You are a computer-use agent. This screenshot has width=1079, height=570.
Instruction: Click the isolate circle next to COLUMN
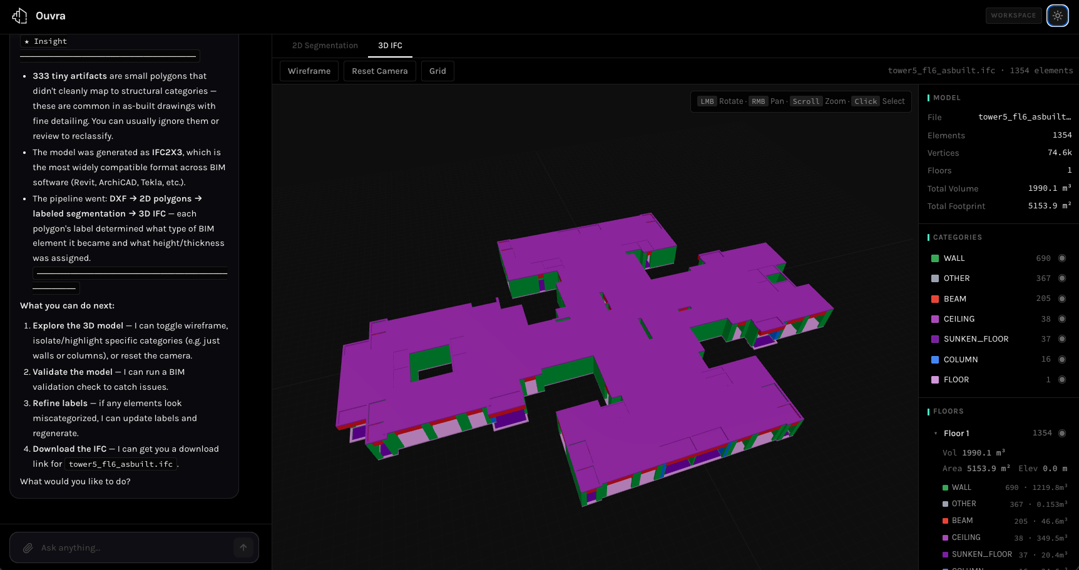click(1062, 359)
